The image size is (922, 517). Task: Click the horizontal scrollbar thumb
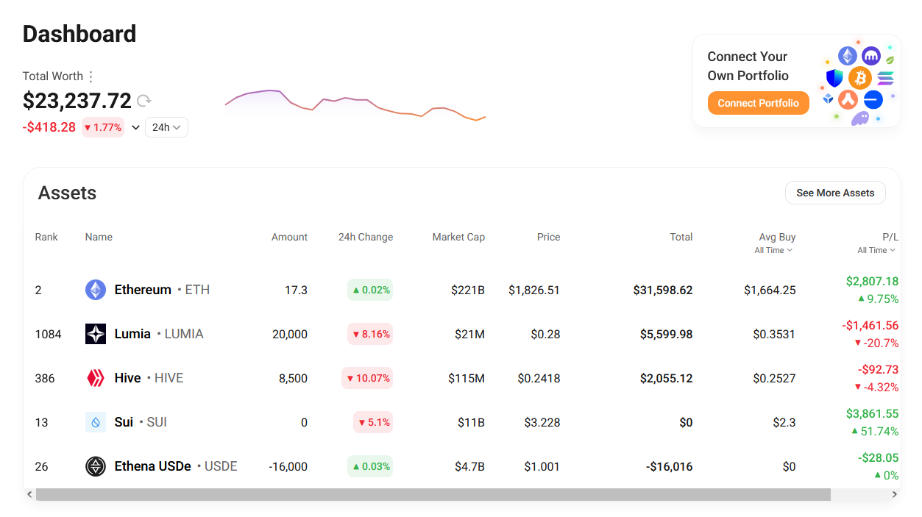(433, 495)
